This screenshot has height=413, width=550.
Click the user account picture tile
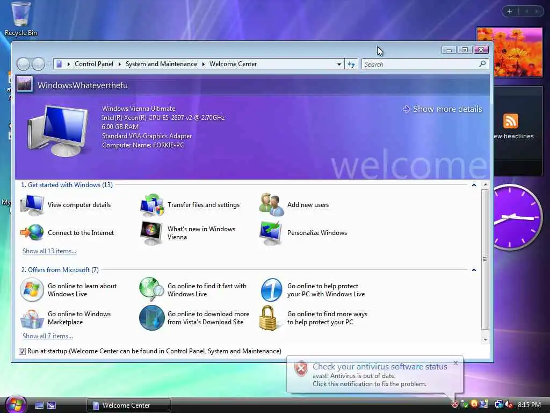tap(25, 84)
